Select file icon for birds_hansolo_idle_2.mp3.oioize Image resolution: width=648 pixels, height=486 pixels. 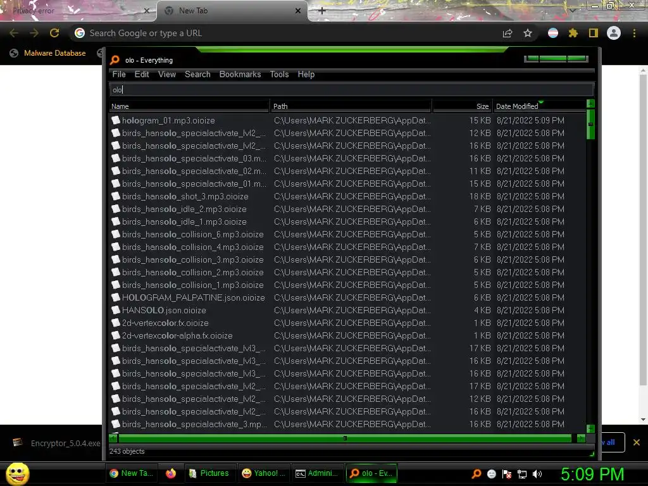pyautogui.click(x=116, y=209)
